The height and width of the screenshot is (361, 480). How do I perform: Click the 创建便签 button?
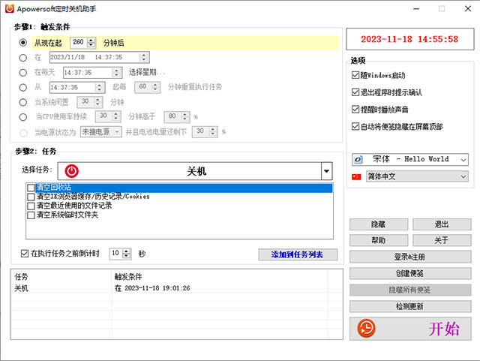410,273
